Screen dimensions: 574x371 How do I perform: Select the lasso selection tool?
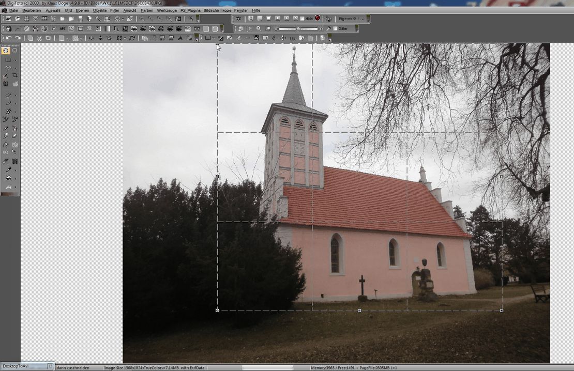point(7,68)
